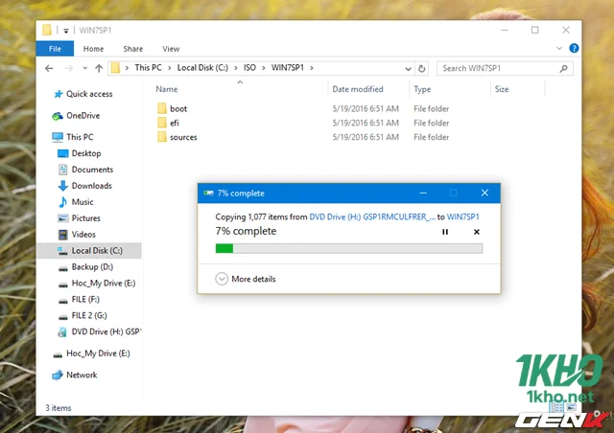Pause the file copy operation
614x433 pixels.
(x=445, y=232)
